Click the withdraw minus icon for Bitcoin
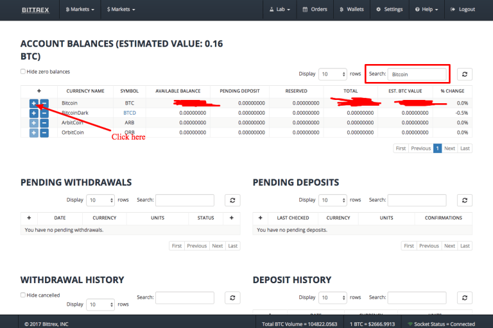This screenshot has height=328, width=493. 44,103
